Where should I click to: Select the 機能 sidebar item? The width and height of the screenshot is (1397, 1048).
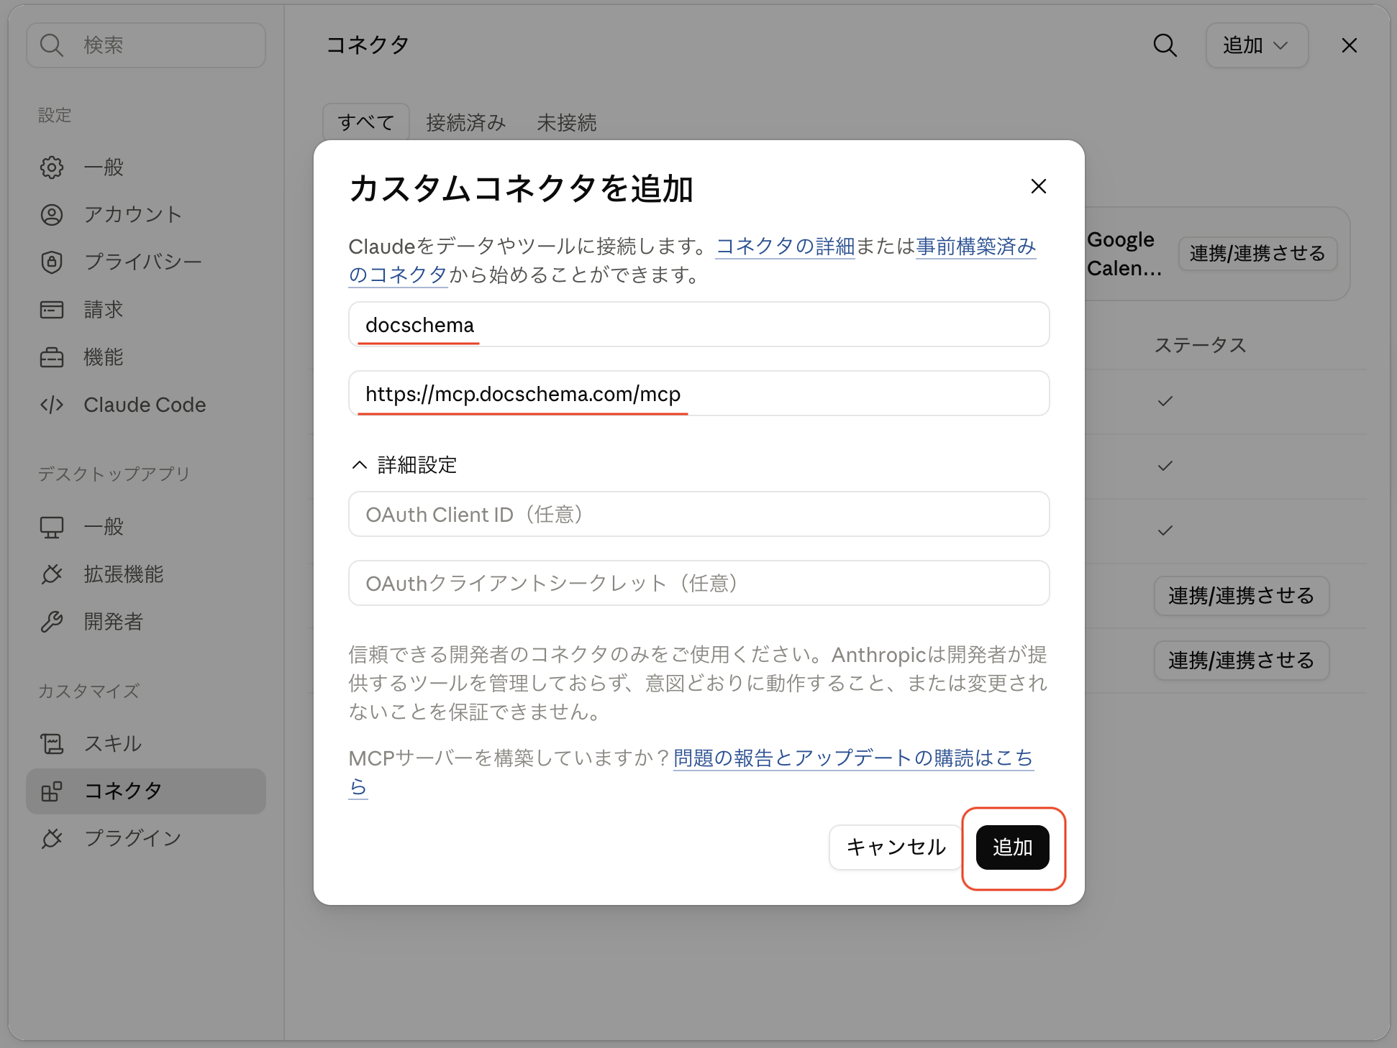146,357
